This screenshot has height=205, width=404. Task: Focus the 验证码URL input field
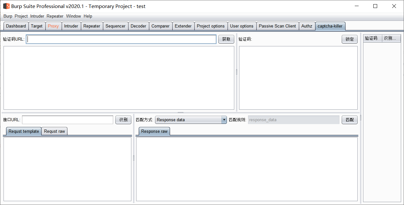[121, 39]
